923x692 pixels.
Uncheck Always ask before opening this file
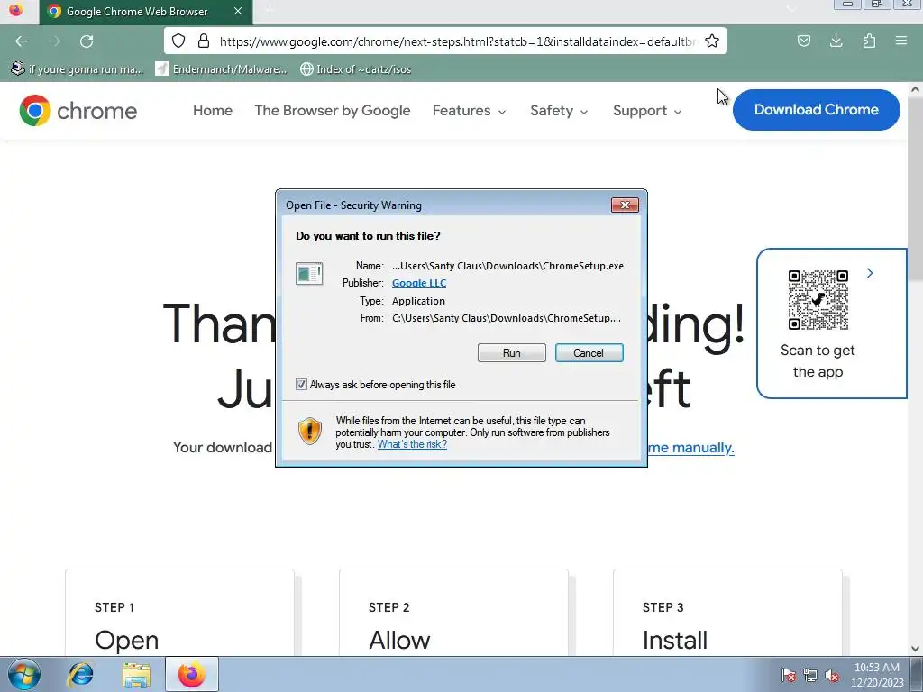tap(301, 385)
